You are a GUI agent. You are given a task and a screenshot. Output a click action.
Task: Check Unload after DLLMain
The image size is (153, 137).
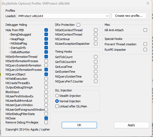(57, 106)
